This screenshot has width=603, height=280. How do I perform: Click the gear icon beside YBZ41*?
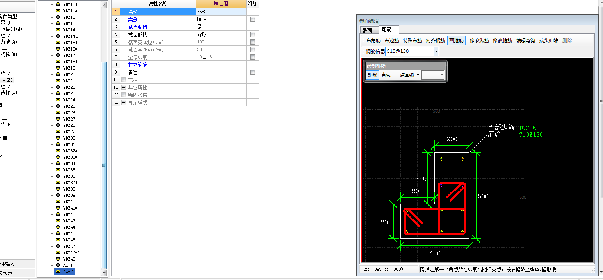(58, 208)
